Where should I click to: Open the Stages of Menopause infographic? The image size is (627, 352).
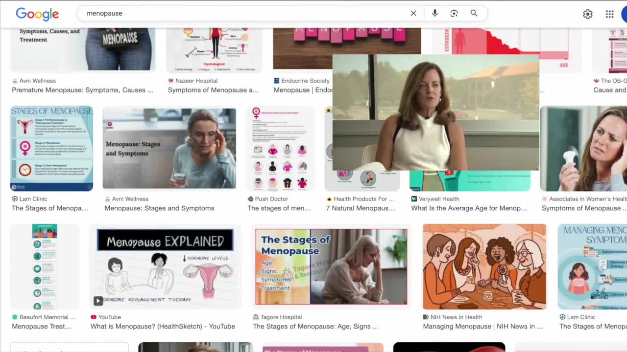tap(51, 148)
